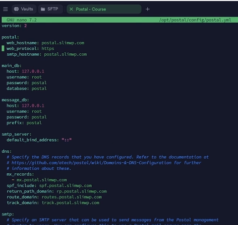The width and height of the screenshot is (238, 225).
Task: Open the Vaults tab
Action: [24, 9]
